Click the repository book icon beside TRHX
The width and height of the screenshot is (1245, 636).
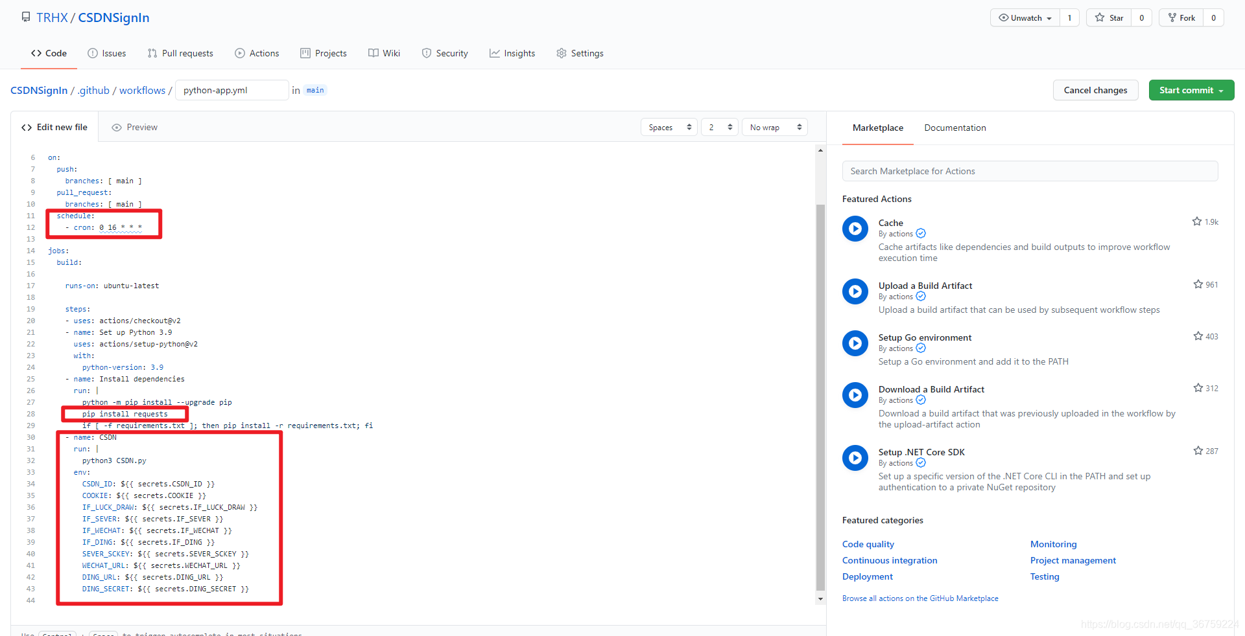point(26,17)
